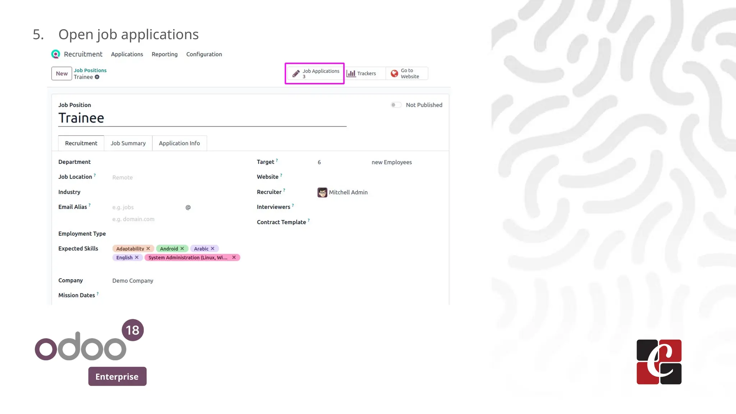The width and height of the screenshot is (736, 414).
Task: Remove the Adaptability skill tag
Action: coord(148,249)
